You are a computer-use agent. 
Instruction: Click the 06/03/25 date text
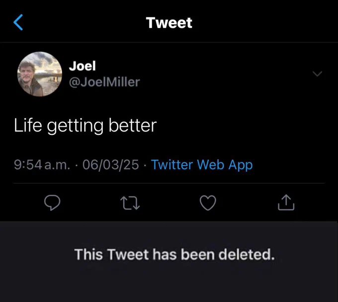110,165
